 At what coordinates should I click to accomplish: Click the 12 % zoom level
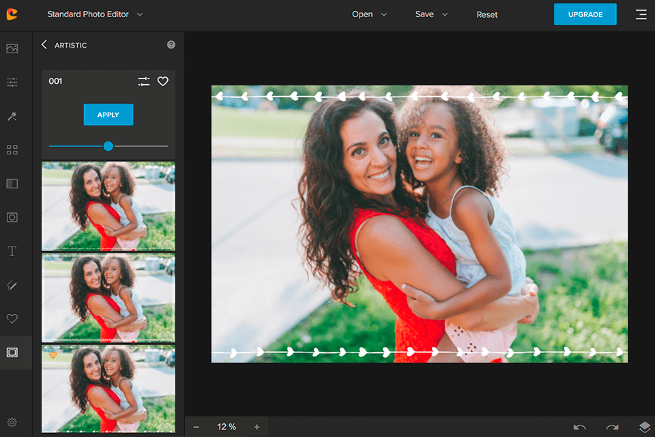pyautogui.click(x=227, y=427)
